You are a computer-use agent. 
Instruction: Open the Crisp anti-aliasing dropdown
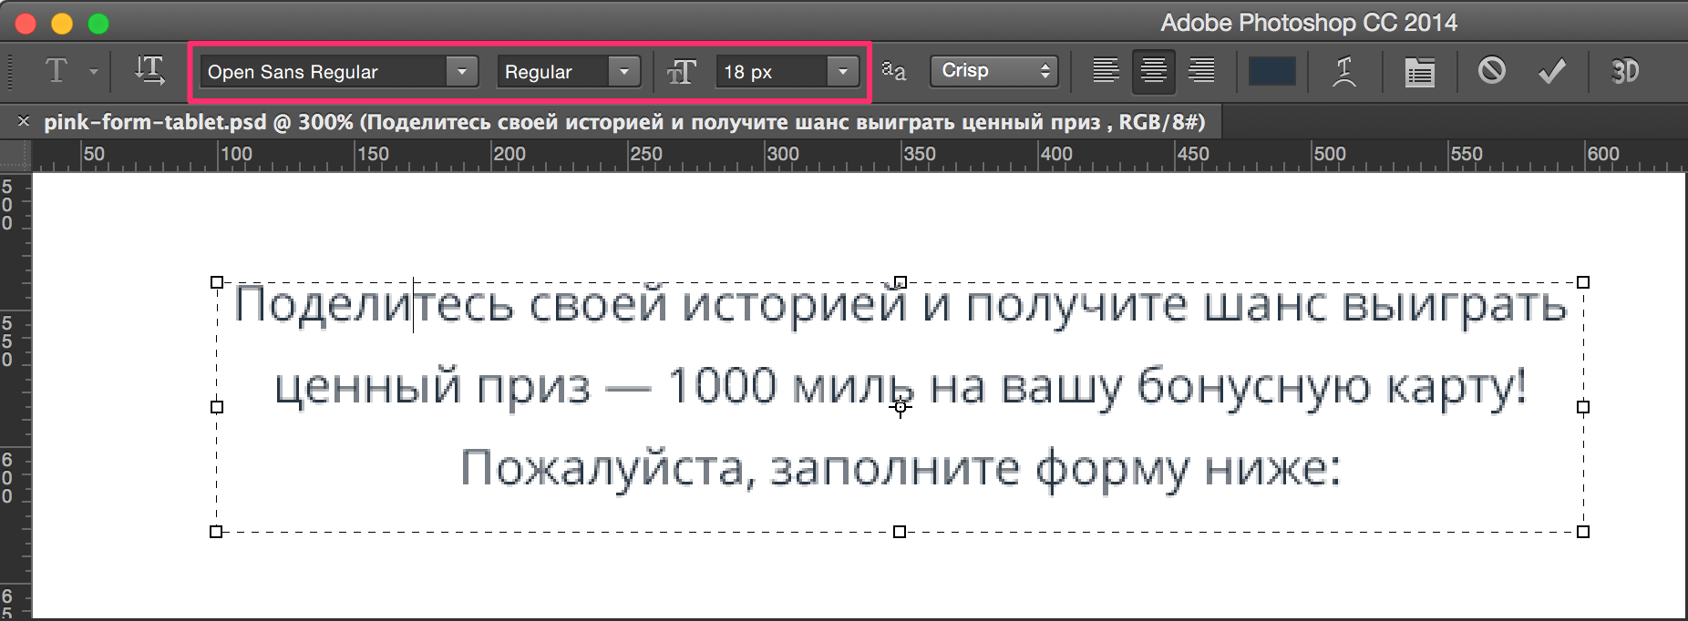(x=993, y=71)
